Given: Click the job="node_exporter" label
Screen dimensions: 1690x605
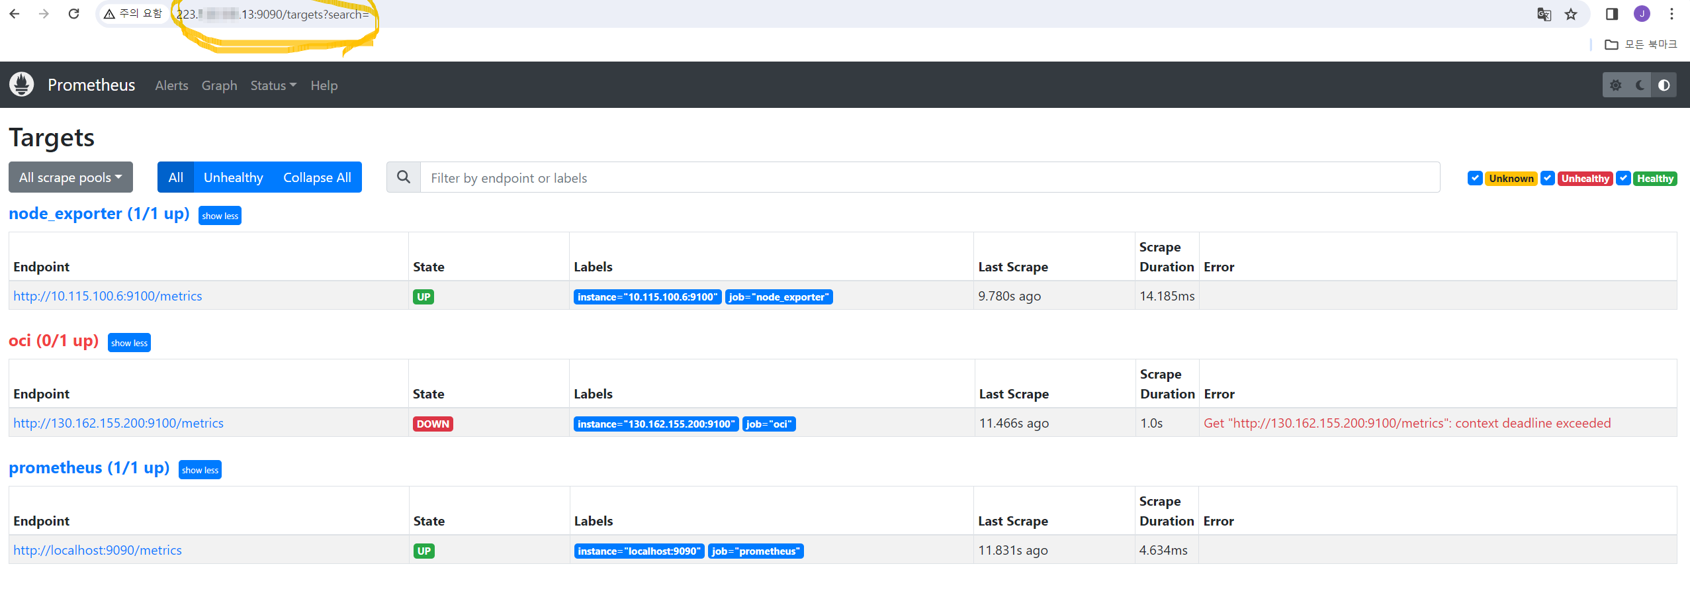Looking at the screenshot, I should [x=779, y=297].
